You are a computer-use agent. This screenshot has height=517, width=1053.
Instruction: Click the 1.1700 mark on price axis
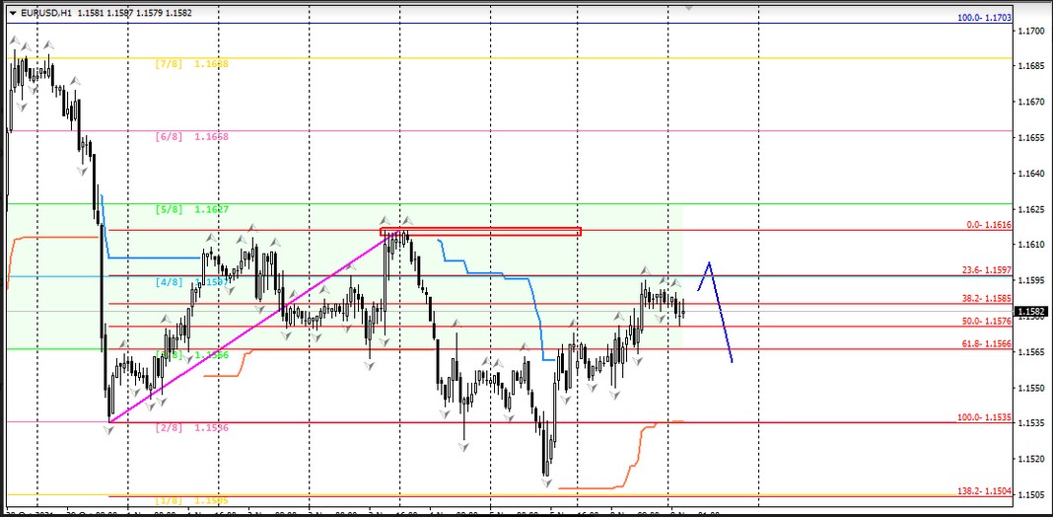pos(1031,32)
